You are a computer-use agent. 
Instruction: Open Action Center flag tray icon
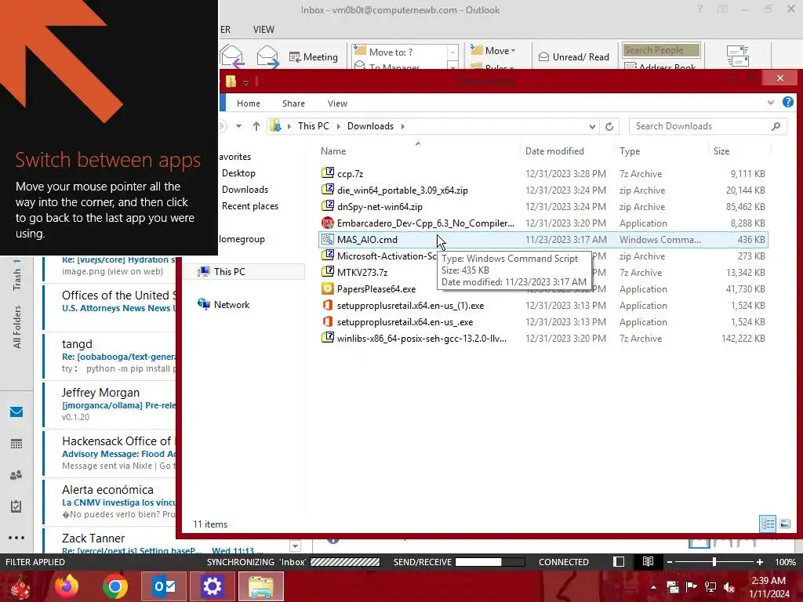pos(691,586)
